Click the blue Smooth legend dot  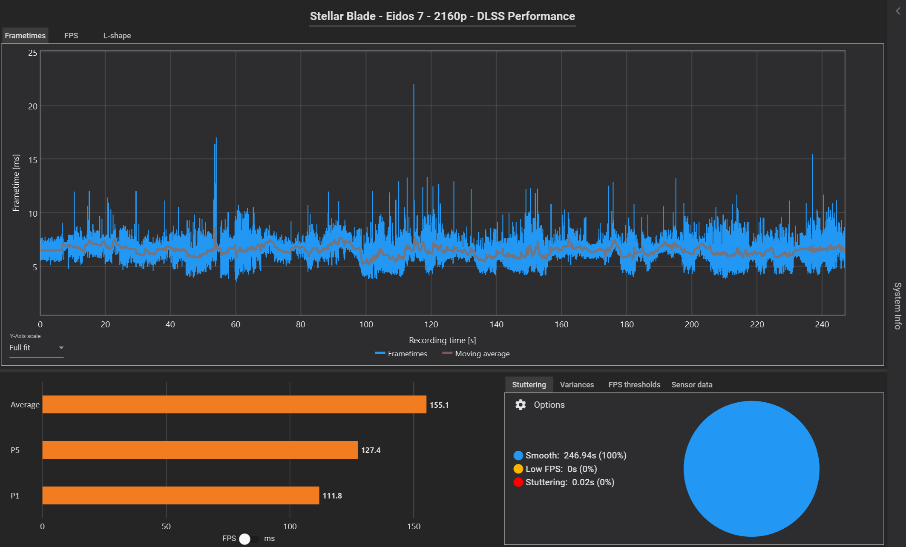tap(518, 455)
